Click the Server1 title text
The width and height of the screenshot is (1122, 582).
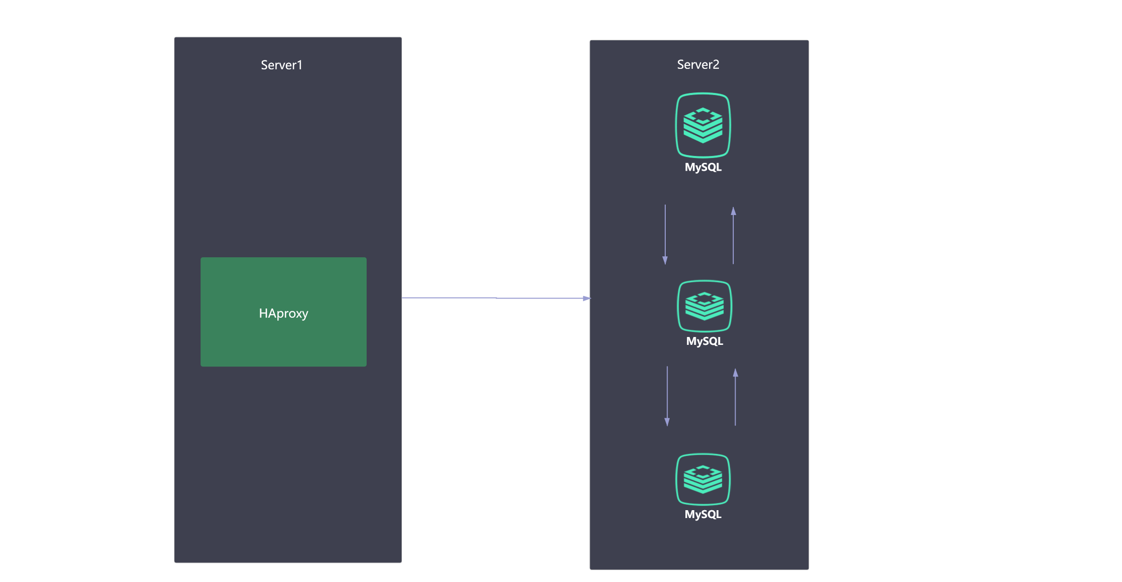(x=281, y=65)
